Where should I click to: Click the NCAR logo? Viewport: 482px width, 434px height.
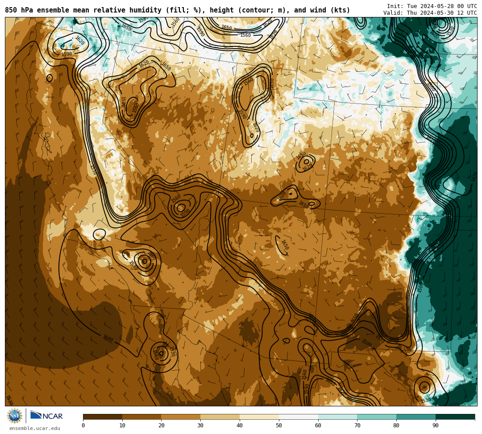46,416
